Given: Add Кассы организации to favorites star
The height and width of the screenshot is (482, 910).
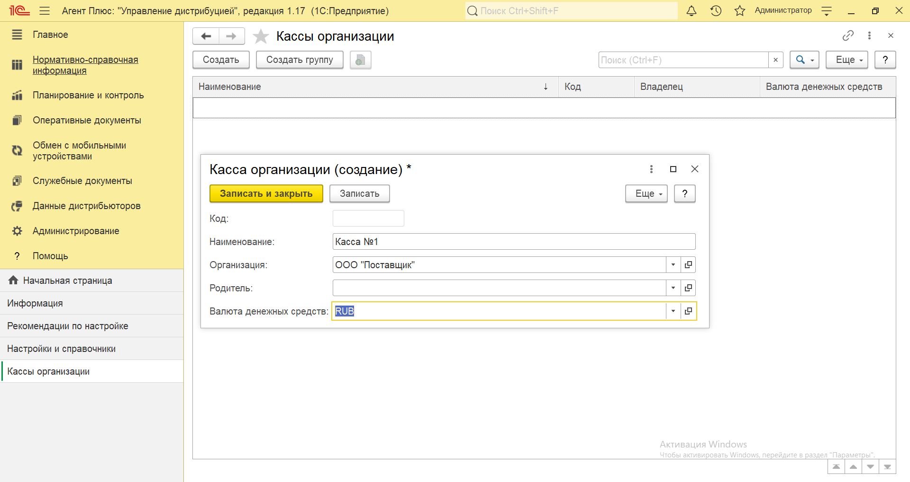Looking at the screenshot, I should pyautogui.click(x=261, y=36).
